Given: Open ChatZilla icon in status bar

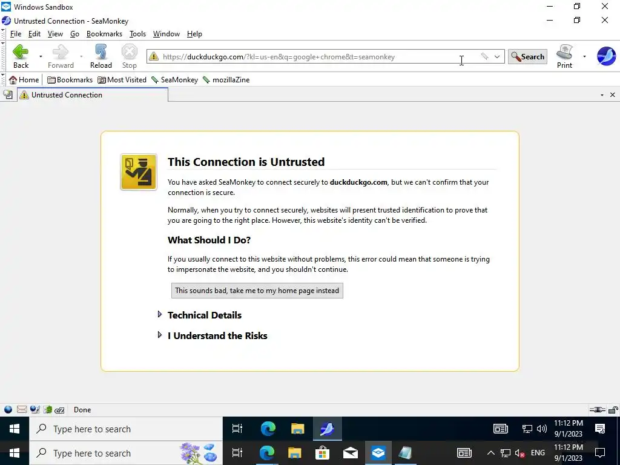Looking at the screenshot, I should pos(59,410).
